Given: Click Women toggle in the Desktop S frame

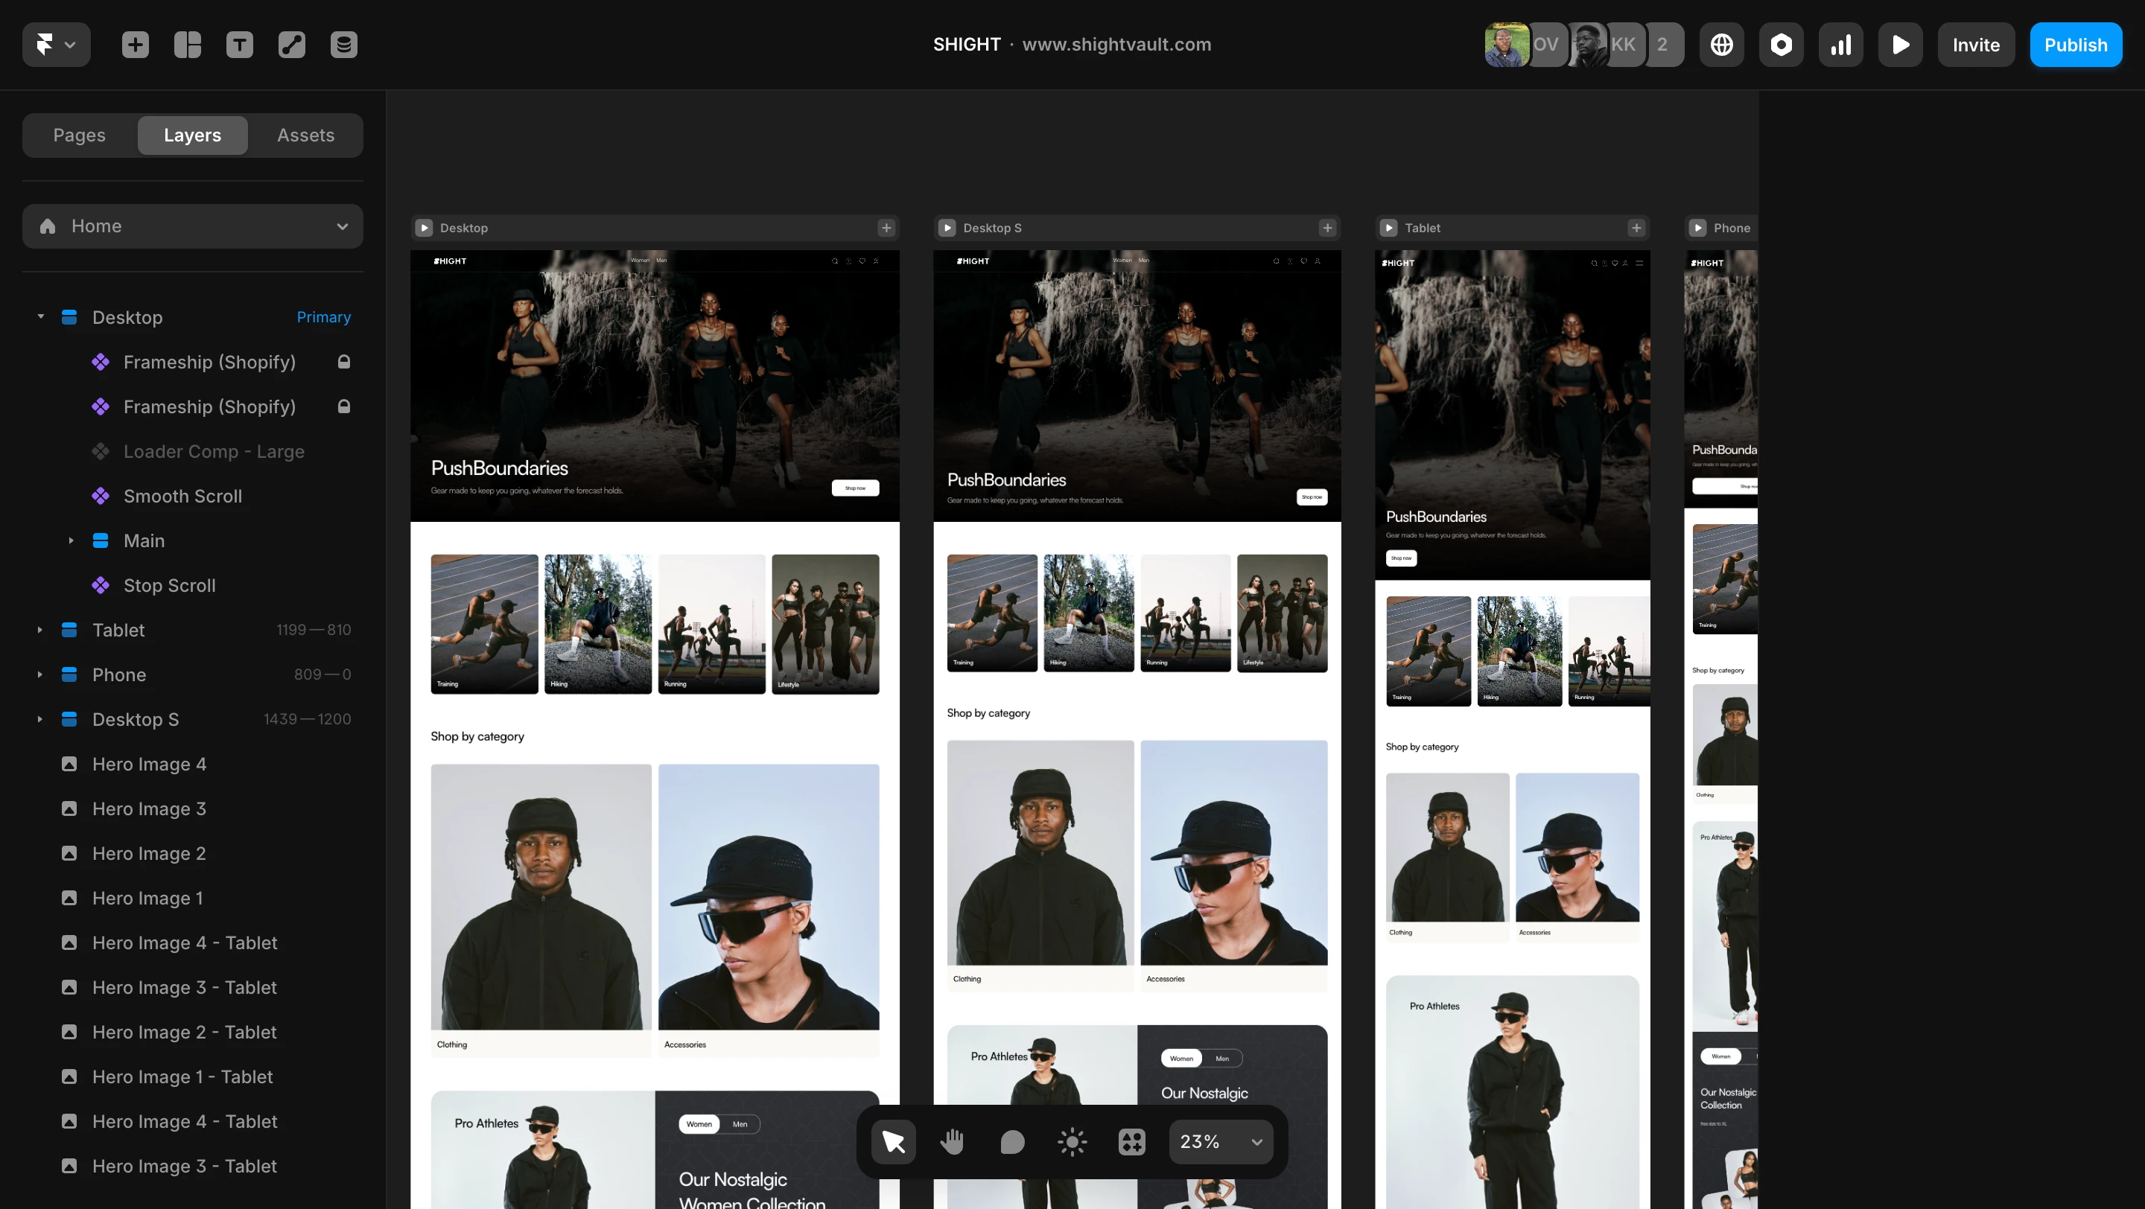Looking at the screenshot, I should pos(1181,1059).
